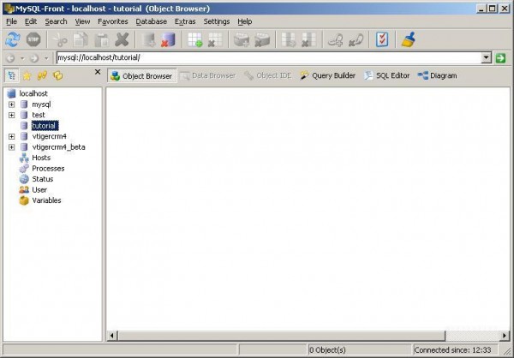514x358 pixels.
Task: Click the Add Field column icon
Action: 289,40
